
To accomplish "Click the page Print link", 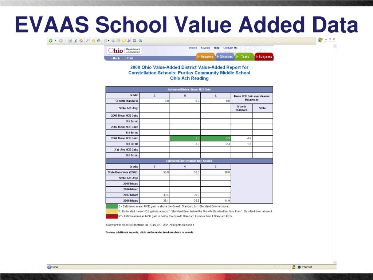I will click(129, 58).
